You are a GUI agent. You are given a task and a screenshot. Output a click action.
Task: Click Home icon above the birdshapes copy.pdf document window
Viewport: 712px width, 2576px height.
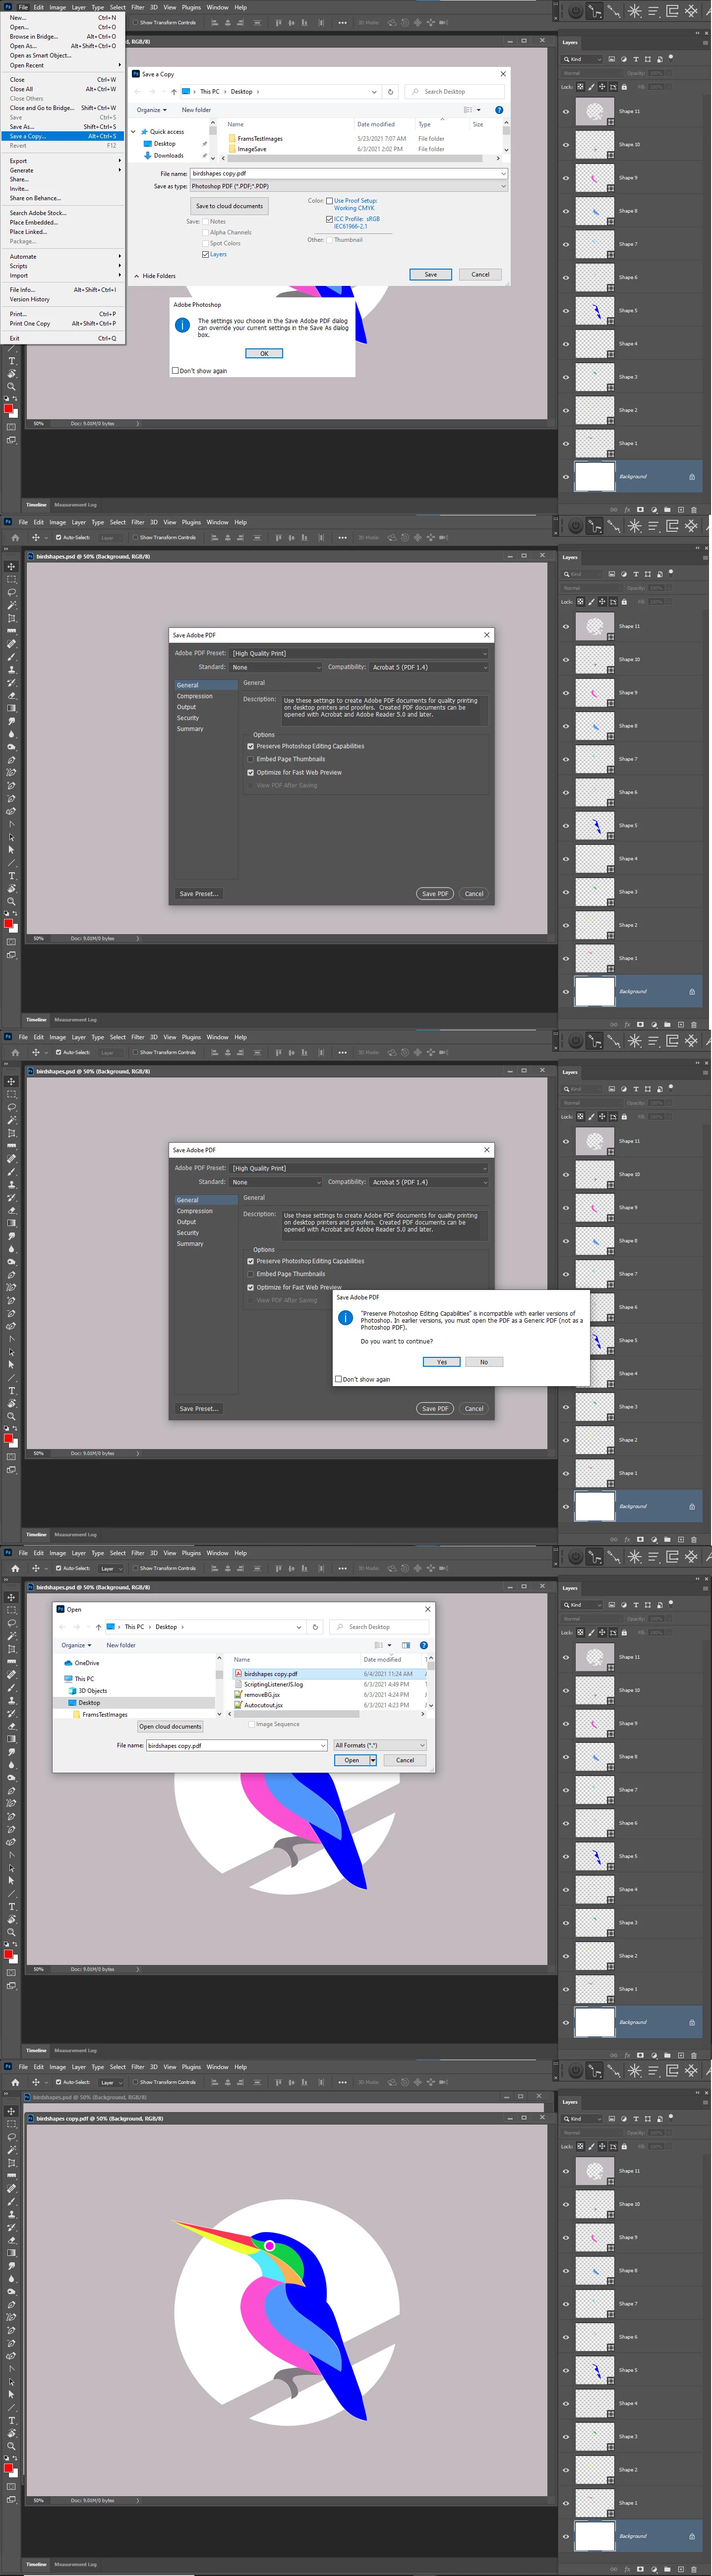[x=14, y=2082]
